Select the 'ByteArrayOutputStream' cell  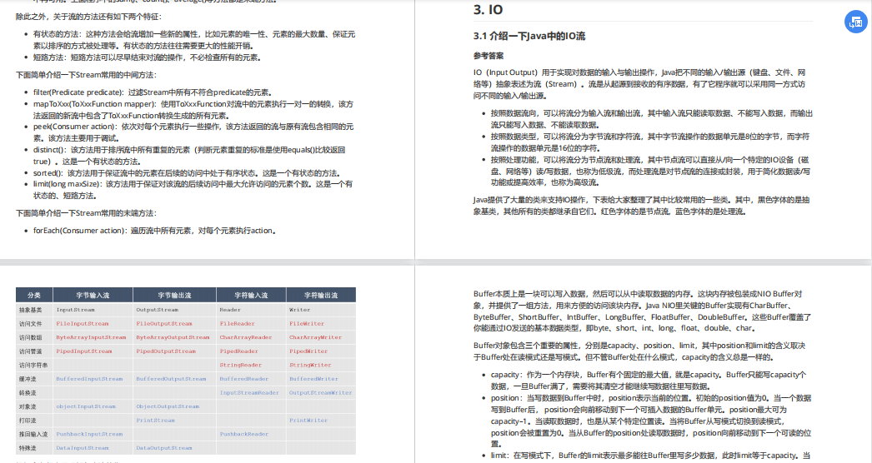coord(173,337)
